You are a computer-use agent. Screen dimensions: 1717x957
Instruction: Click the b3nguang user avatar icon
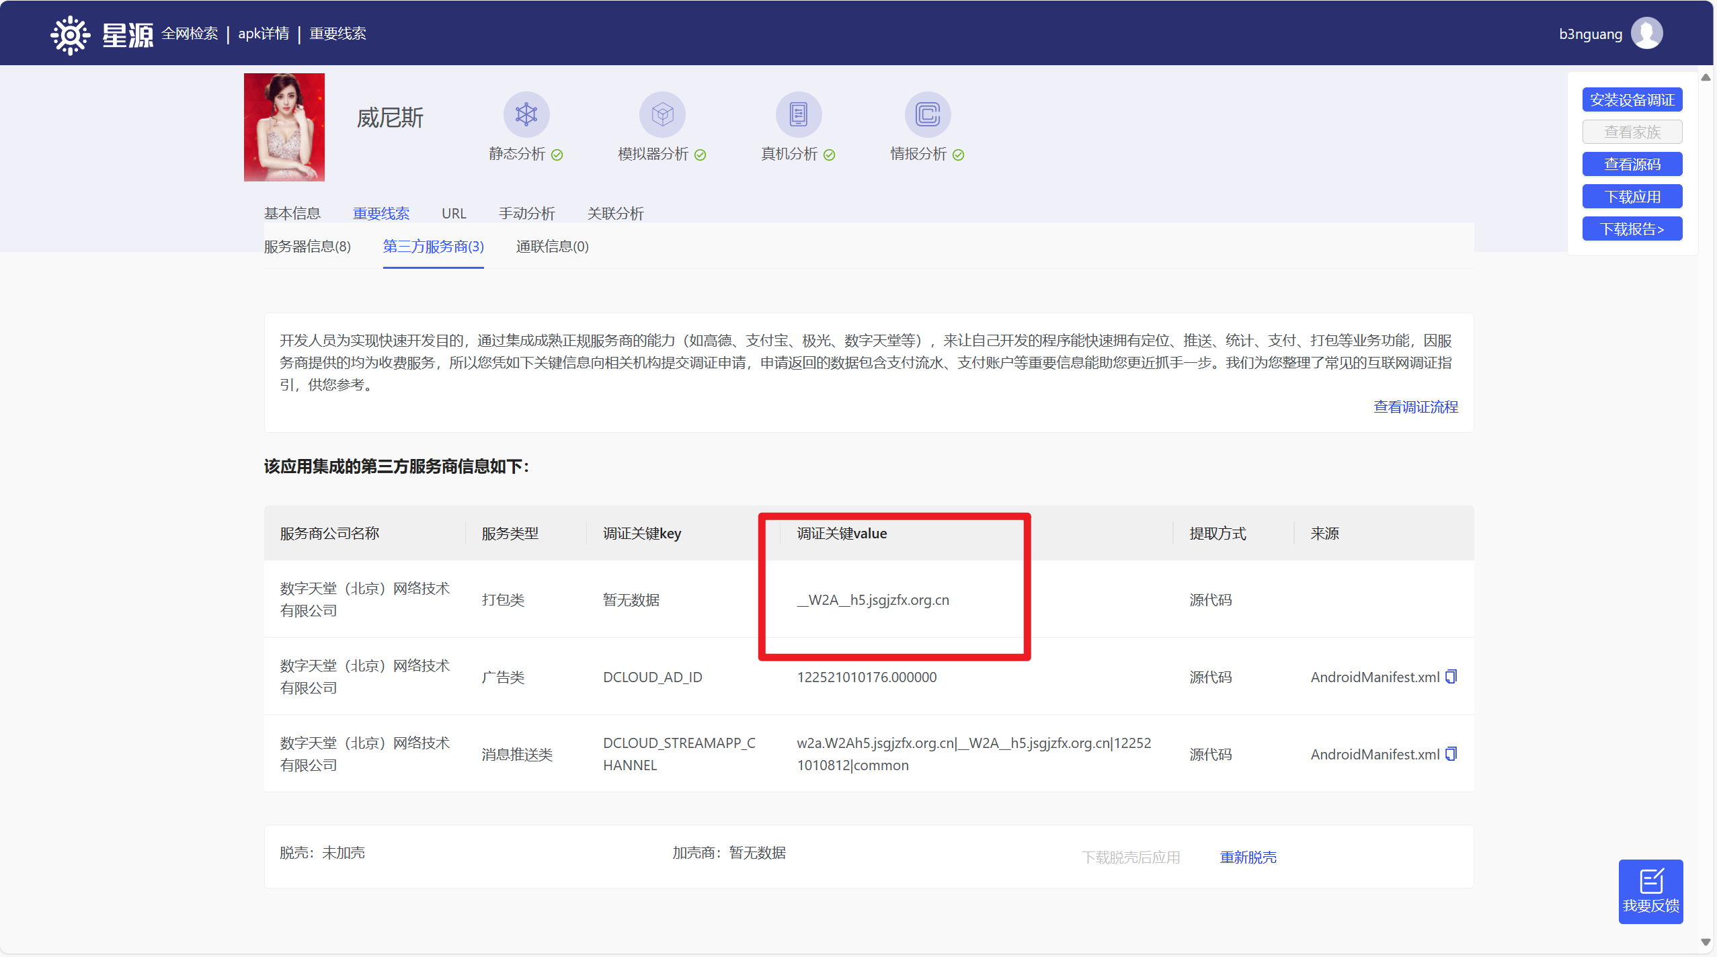[1646, 34]
